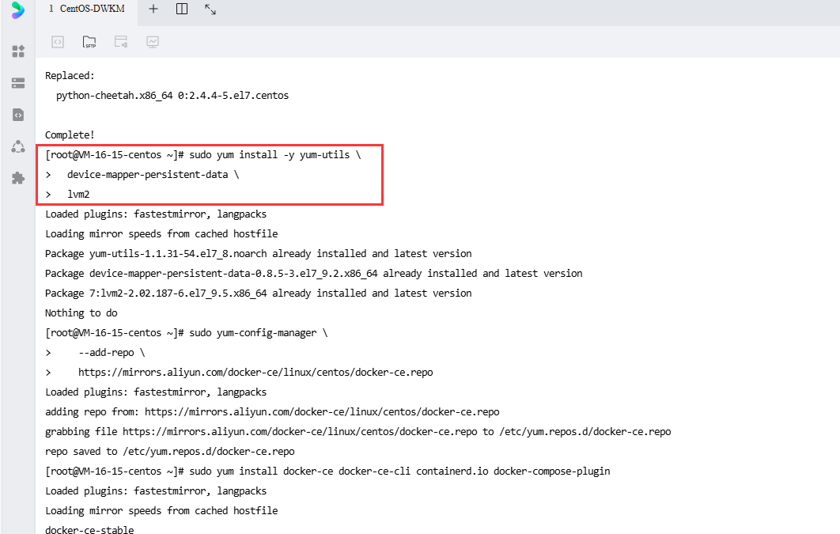The image size is (840, 534).
Task: Click the 'sudo yum-config-manager \' command line
Action: tap(259, 332)
